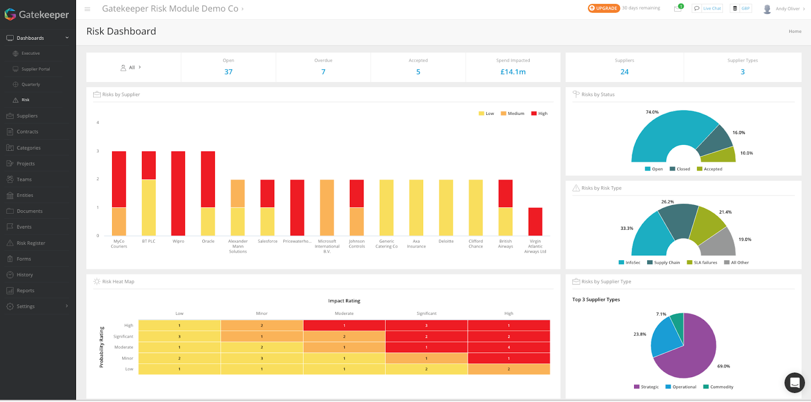811x402 pixels.
Task: Open the Quarterly dashboard
Action: tap(30, 85)
